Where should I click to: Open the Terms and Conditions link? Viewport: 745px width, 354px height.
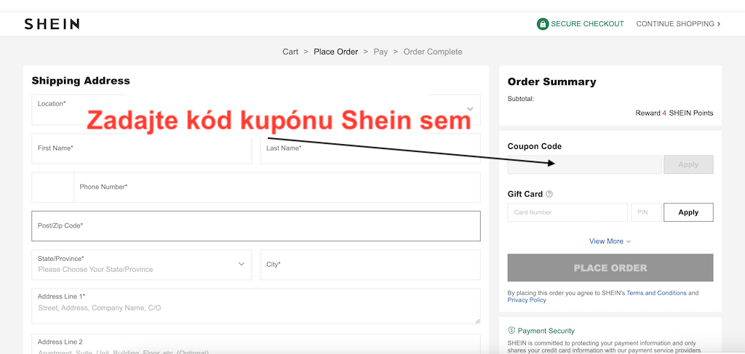[x=657, y=293]
